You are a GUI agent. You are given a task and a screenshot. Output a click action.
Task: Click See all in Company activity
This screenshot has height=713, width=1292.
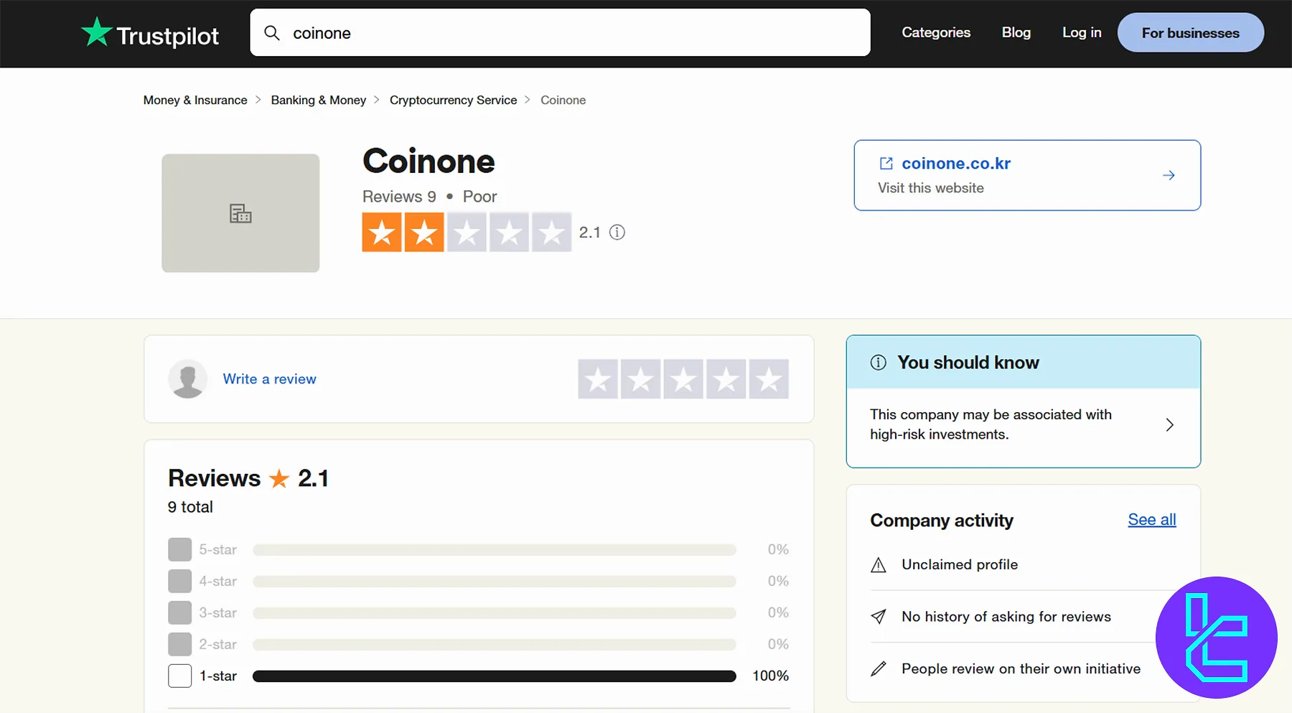point(1152,520)
